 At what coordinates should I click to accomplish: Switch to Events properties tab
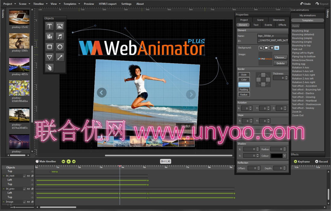268,25
